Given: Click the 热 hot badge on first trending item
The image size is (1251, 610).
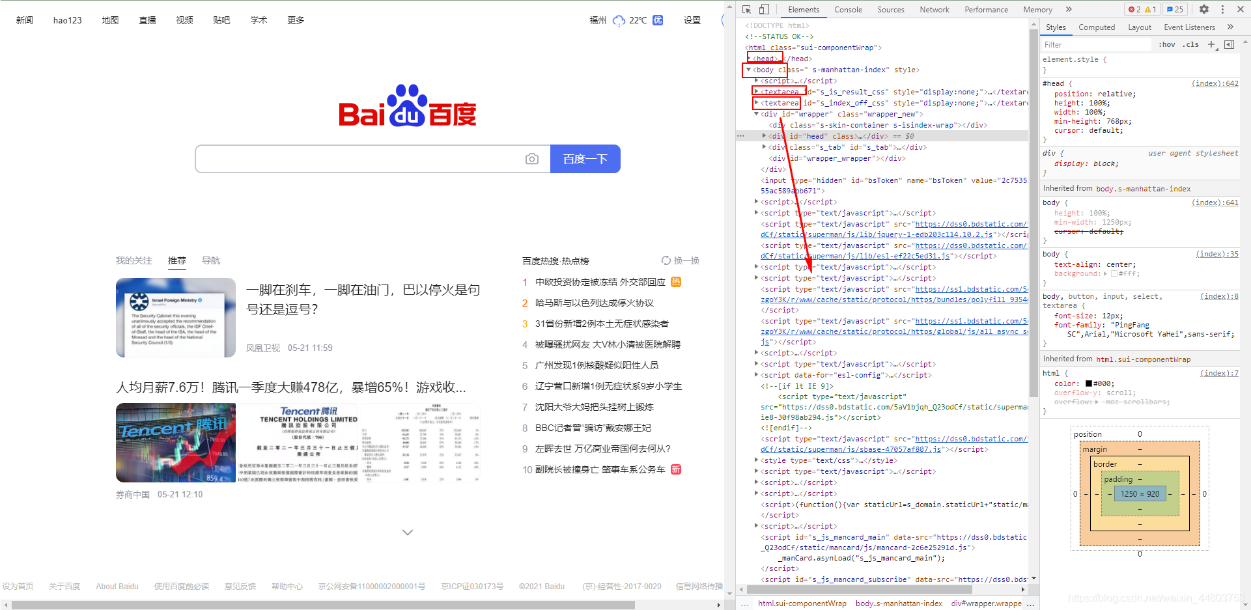Looking at the screenshot, I should coord(676,282).
